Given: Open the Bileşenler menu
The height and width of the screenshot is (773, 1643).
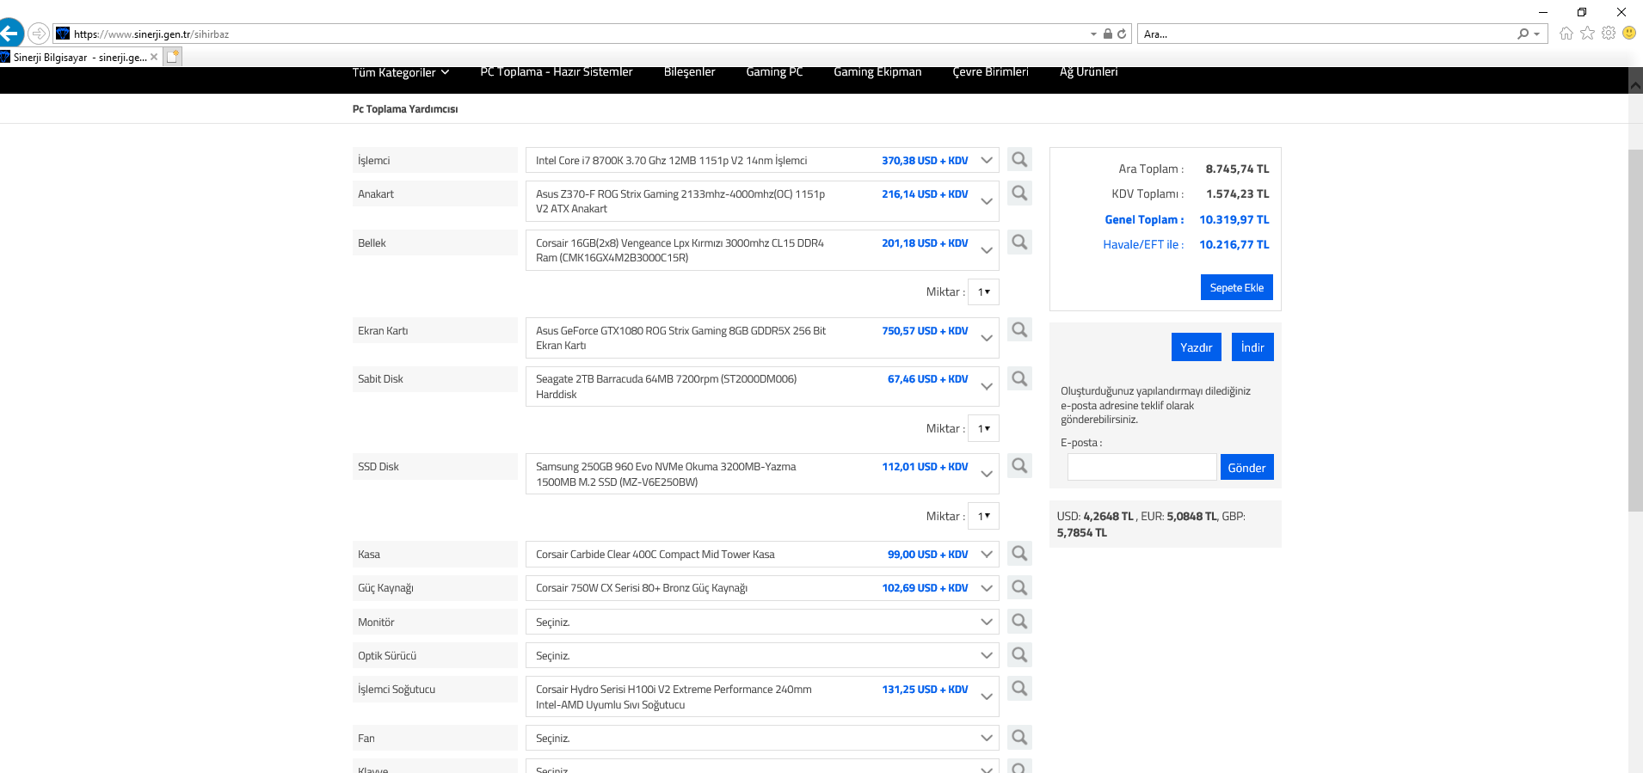Looking at the screenshot, I should (690, 72).
